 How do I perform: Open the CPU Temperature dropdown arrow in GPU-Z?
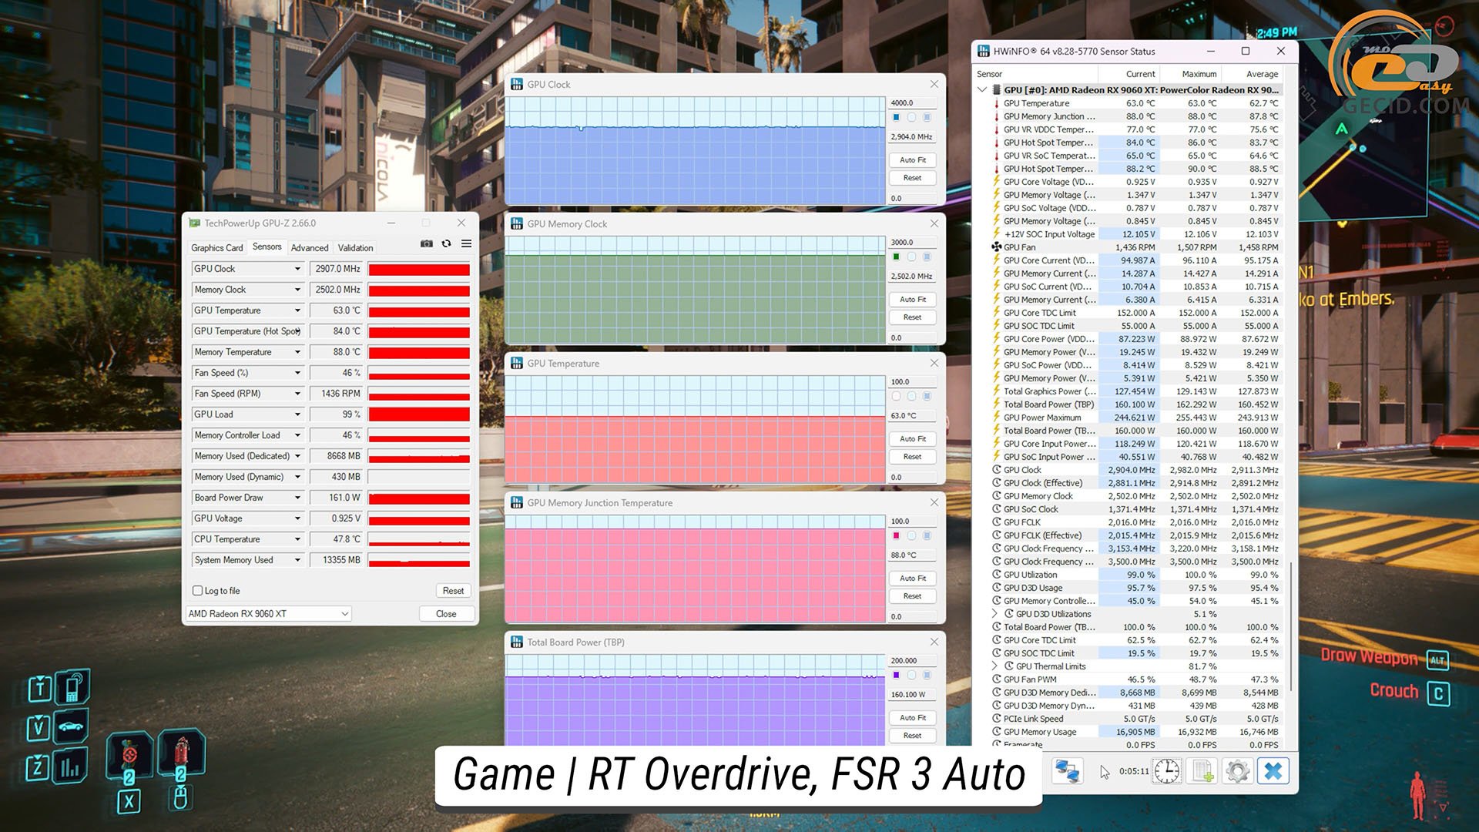point(297,539)
